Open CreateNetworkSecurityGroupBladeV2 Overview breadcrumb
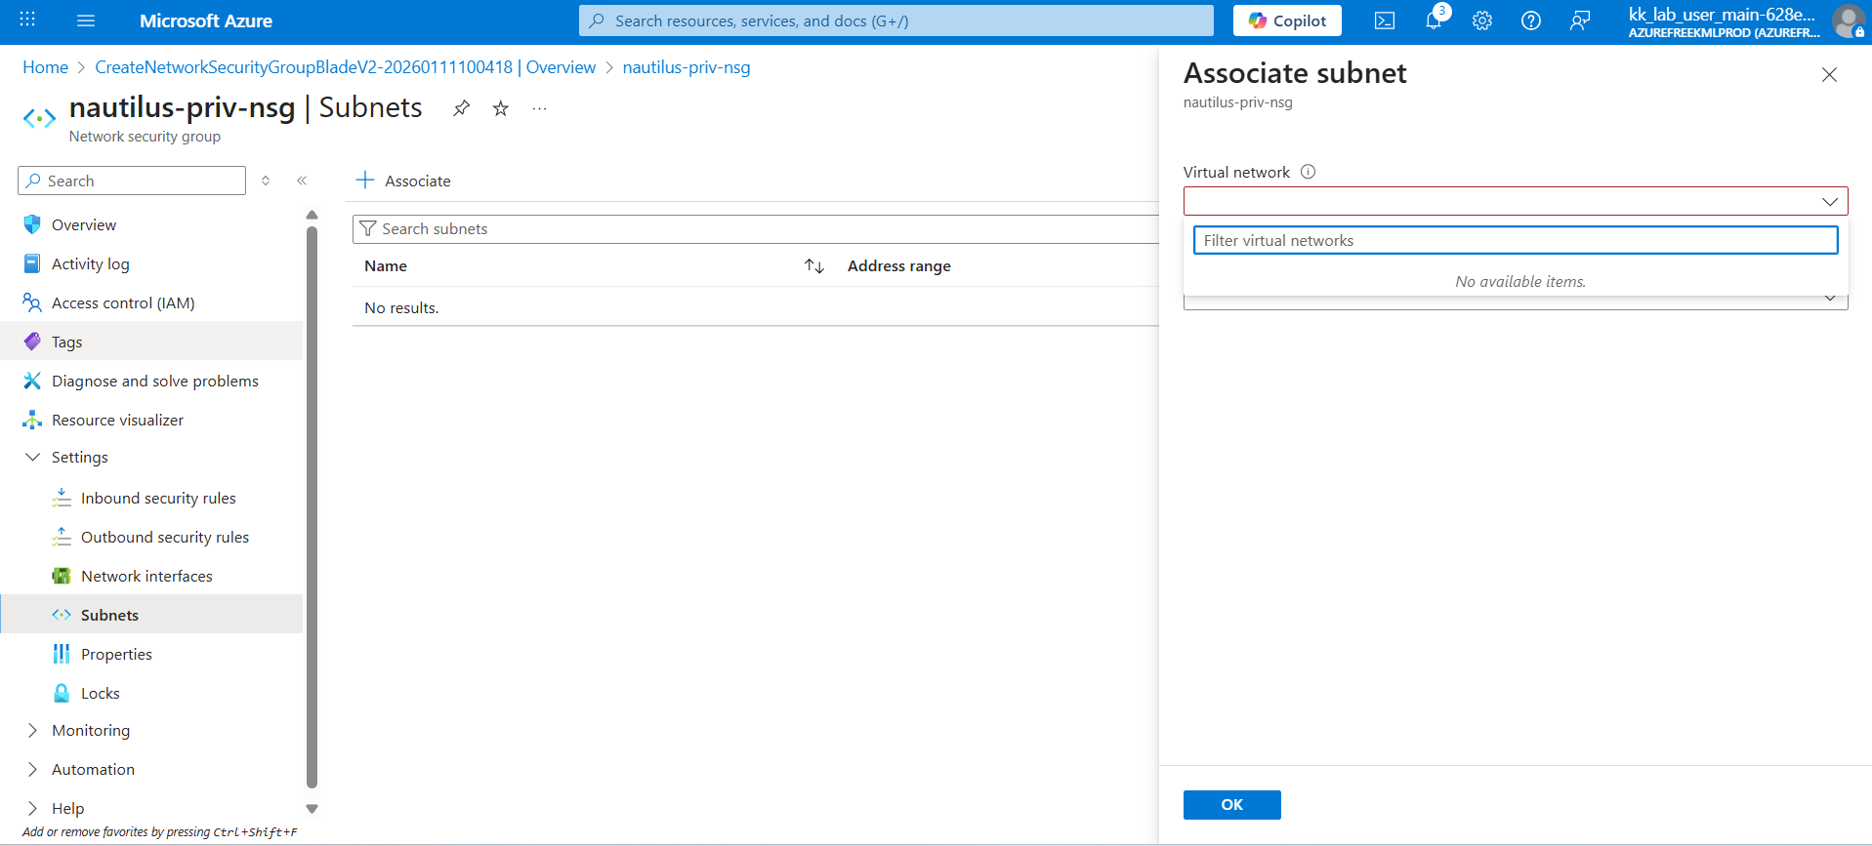1872x846 pixels. click(345, 67)
